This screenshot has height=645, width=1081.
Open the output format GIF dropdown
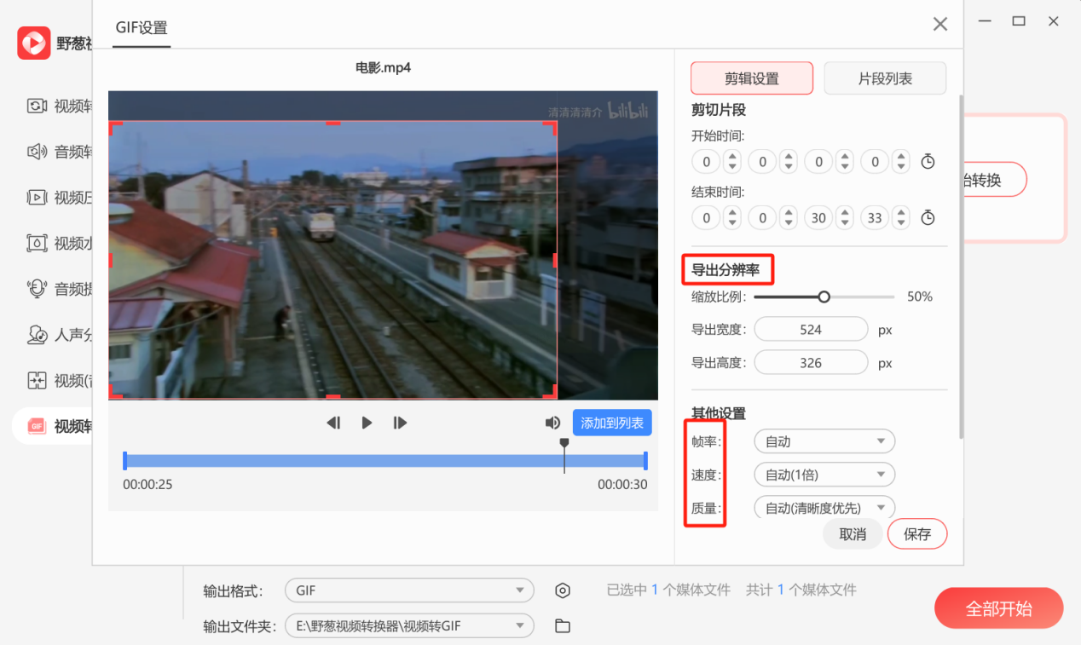pos(409,590)
